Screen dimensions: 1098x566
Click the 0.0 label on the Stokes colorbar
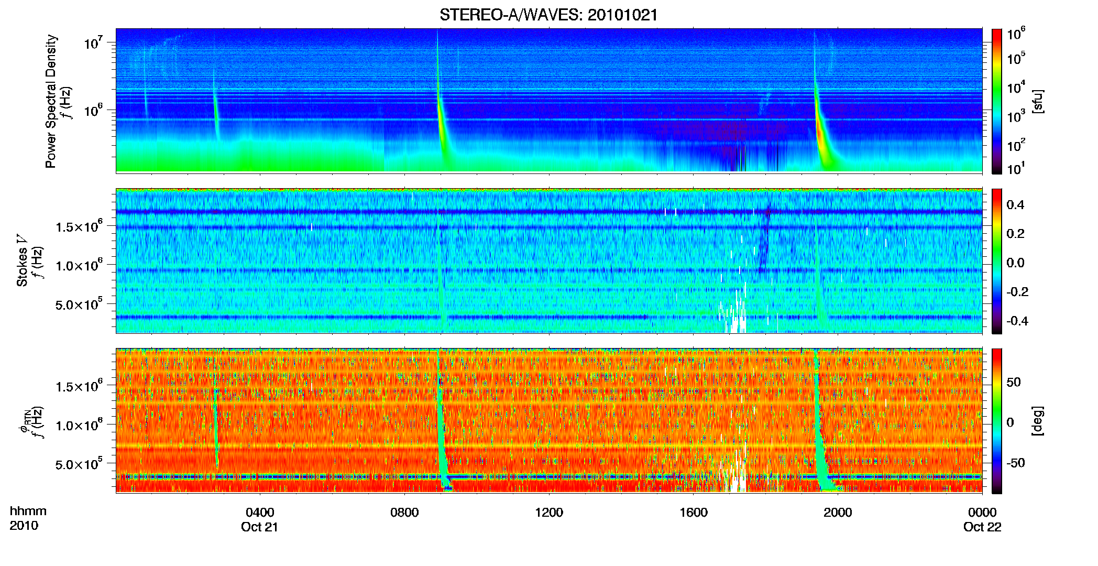coord(1015,263)
